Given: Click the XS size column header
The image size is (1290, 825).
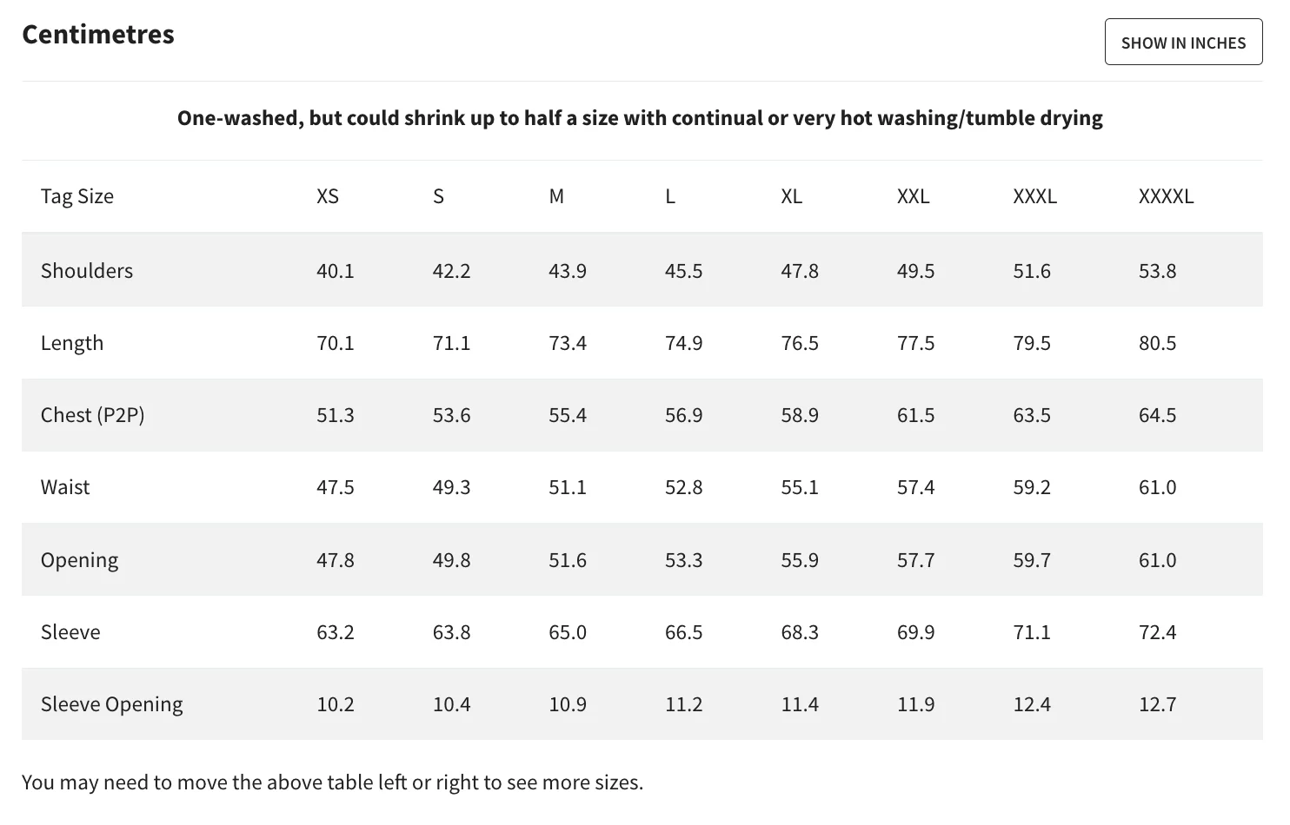Looking at the screenshot, I should click(x=328, y=196).
